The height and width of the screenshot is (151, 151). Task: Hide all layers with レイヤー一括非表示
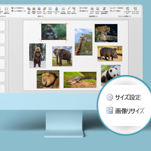[x=117, y=8]
